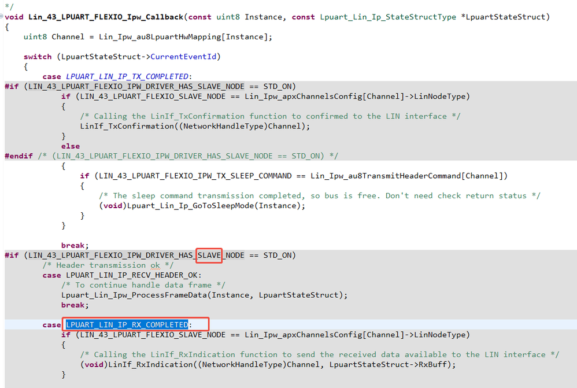Collapse the Lin_43_LPUART_FLEXIO_Ipw_Callback function fold marker
577x388 pixels.
click(x=2, y=17)
